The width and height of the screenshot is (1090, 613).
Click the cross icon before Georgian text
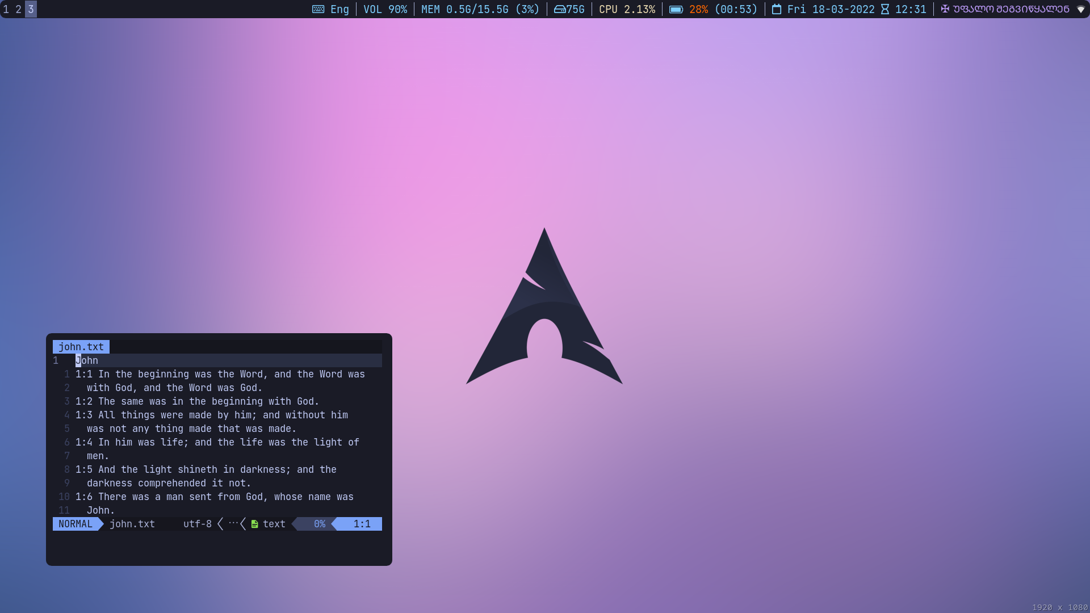pos(945,9)
